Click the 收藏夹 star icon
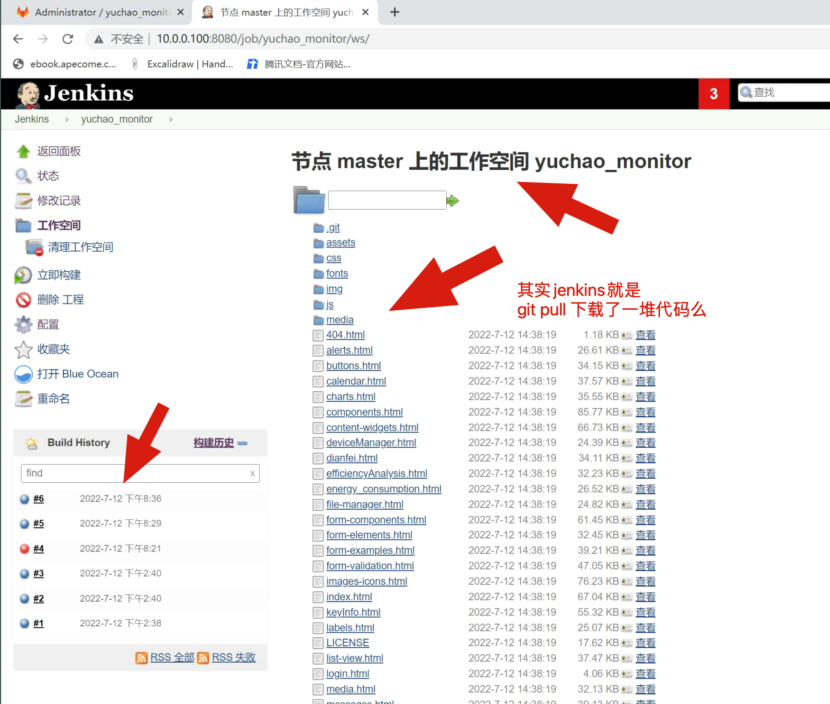 click(x=23, y=349)
